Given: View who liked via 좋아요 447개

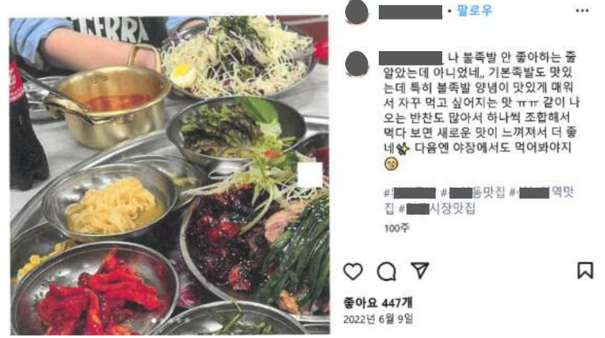Looking at the screenshot, I should pos(378,303).
